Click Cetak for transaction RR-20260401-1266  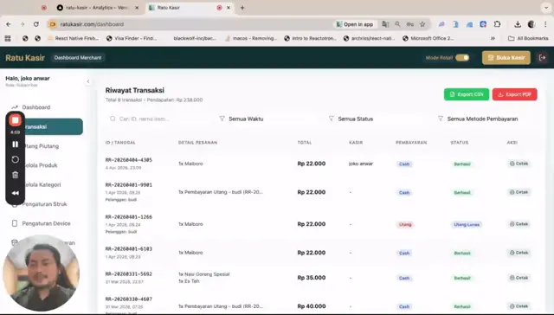click(519, 224)
